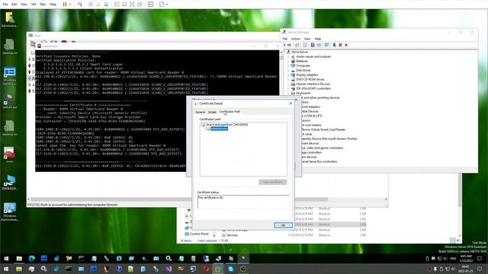Open VMware File menu
The image size is (488, 274).
click(x=5, y=5)
